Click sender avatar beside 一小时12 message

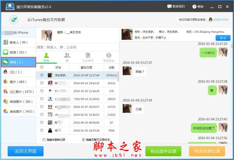click(223, 52)
